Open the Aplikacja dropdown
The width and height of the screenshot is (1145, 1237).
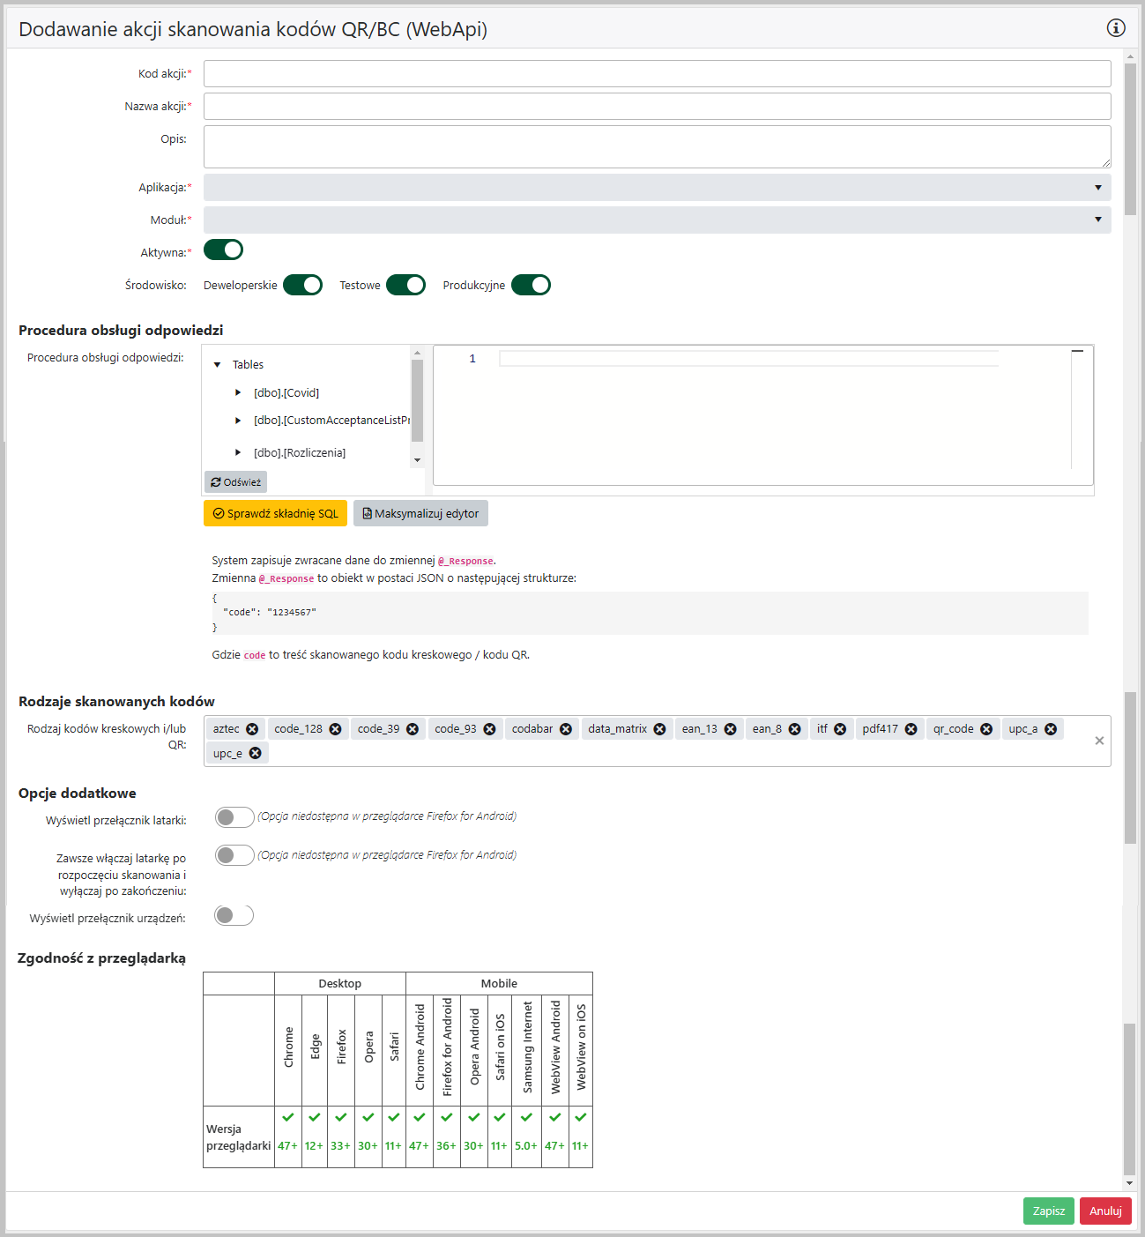[657, 187]
